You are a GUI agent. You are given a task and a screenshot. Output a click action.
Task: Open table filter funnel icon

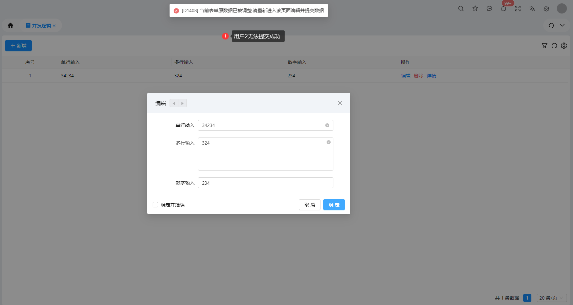(x=544, y=46)
